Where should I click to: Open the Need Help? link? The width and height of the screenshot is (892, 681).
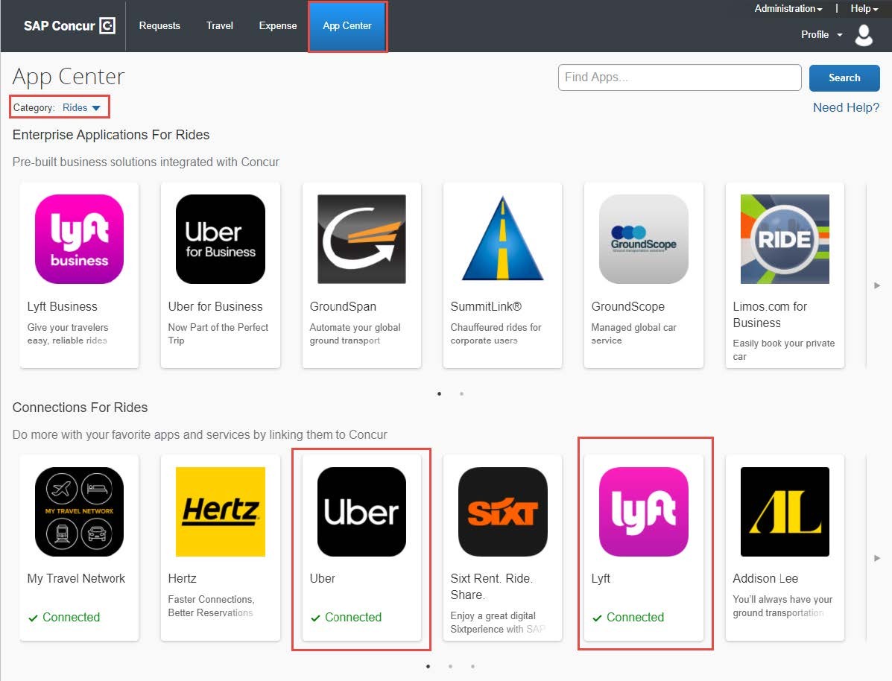pyautogui.click(x=846, y=107)
